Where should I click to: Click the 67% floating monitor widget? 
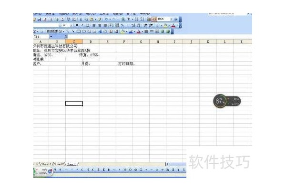pos(227,101)
